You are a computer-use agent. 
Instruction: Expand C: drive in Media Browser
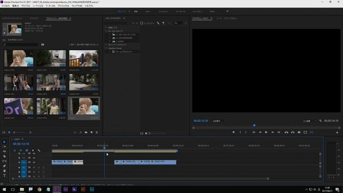point(110,34)
